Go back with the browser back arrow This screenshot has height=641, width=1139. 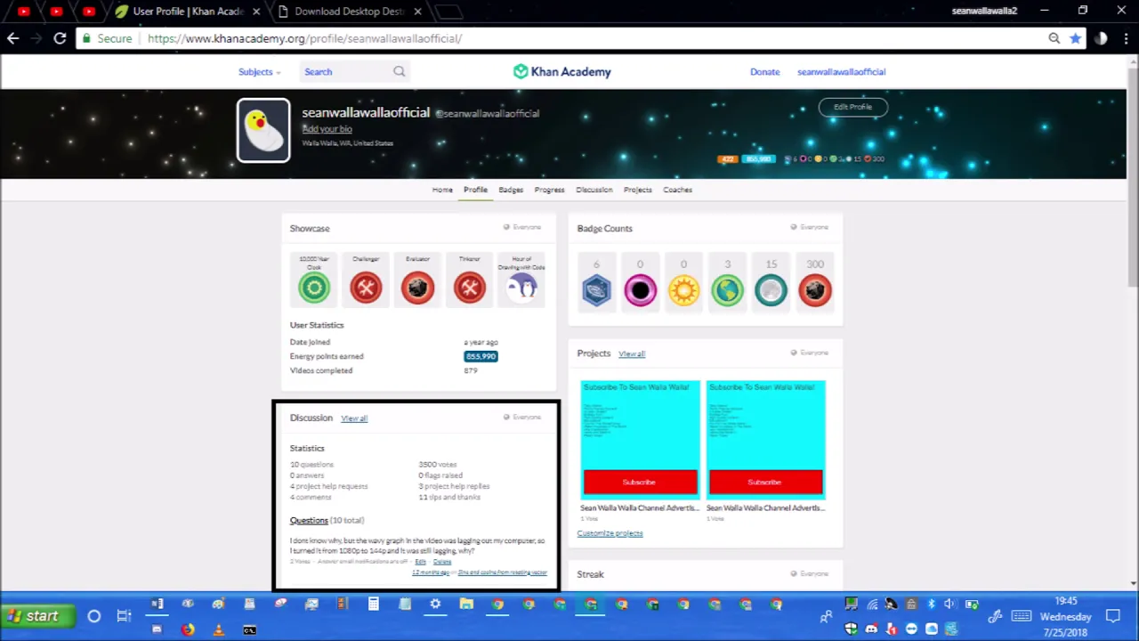click(x=12, y=38)
